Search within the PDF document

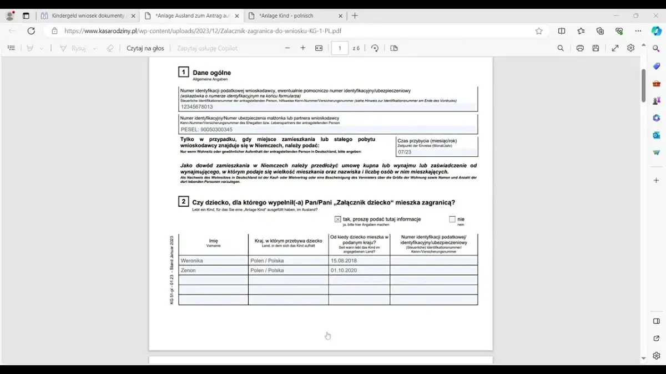click(x=561, y=48)
